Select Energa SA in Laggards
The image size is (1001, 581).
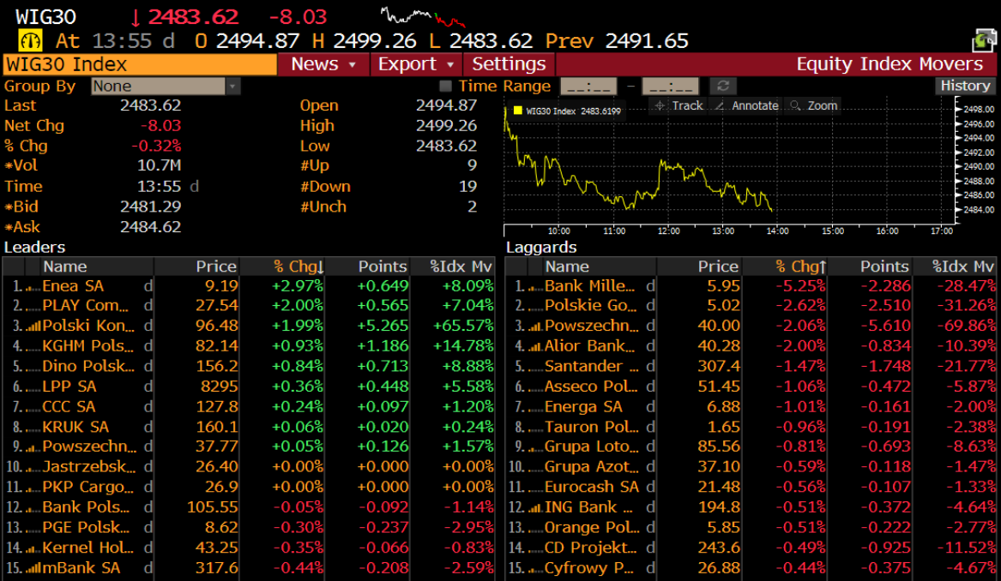click(x=583, y=407)
